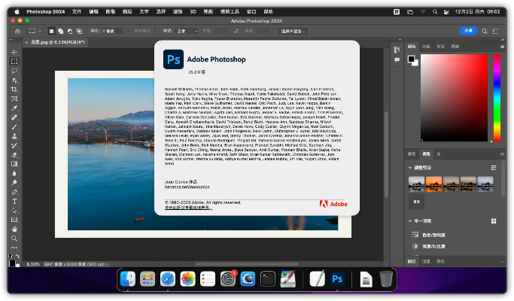Viewport: 514px width, 301px height.
Task: Click the 共享 button
Action: [469, 31]
